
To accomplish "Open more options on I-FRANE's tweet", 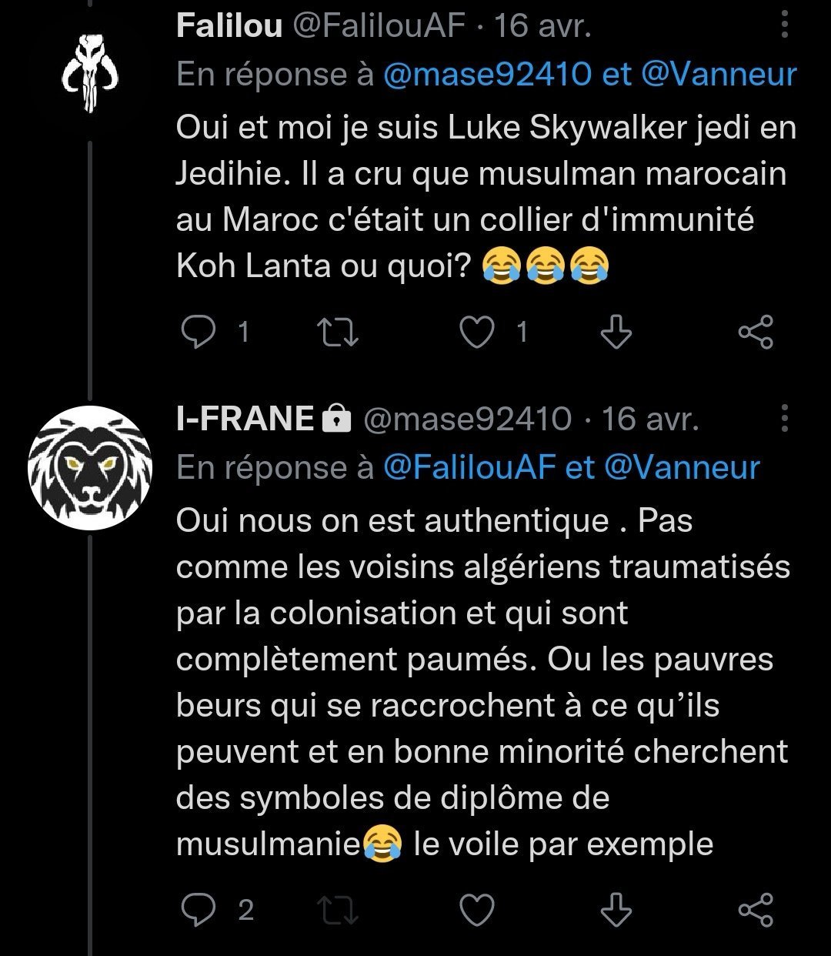I will (x=784, y=420).
